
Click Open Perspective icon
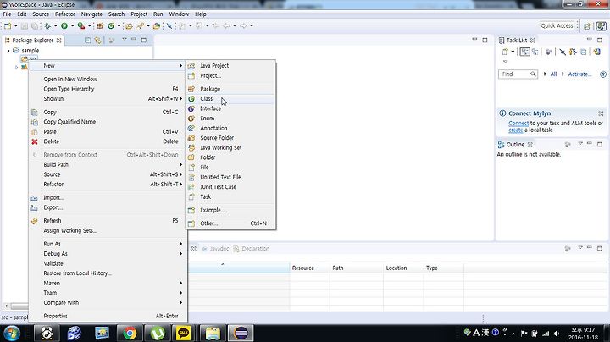pos(586,26)
